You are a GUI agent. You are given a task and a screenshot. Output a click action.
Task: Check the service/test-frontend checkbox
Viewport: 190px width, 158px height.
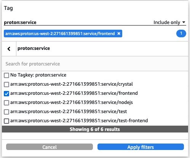(x=6, y=121)
